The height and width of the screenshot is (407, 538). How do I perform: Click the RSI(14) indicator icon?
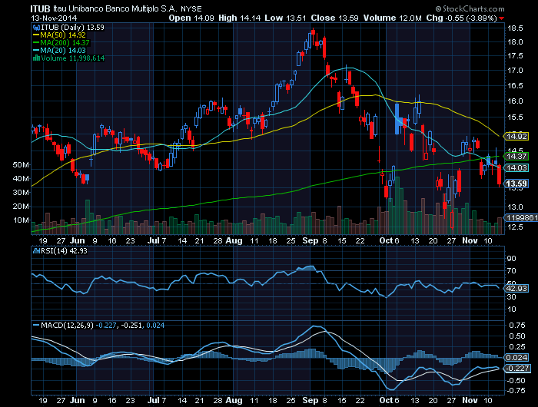click(36, 251)
